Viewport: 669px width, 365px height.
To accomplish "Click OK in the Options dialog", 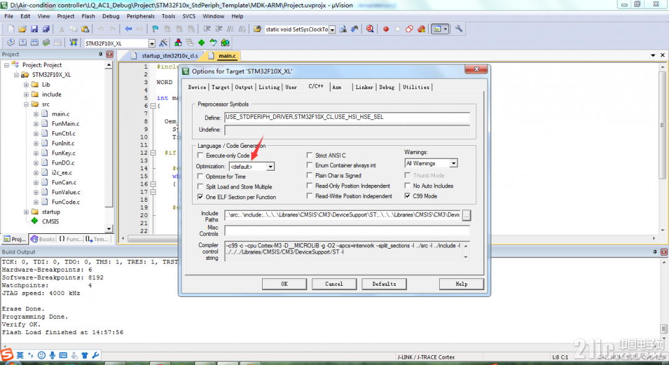I will (x=284, y=284).
